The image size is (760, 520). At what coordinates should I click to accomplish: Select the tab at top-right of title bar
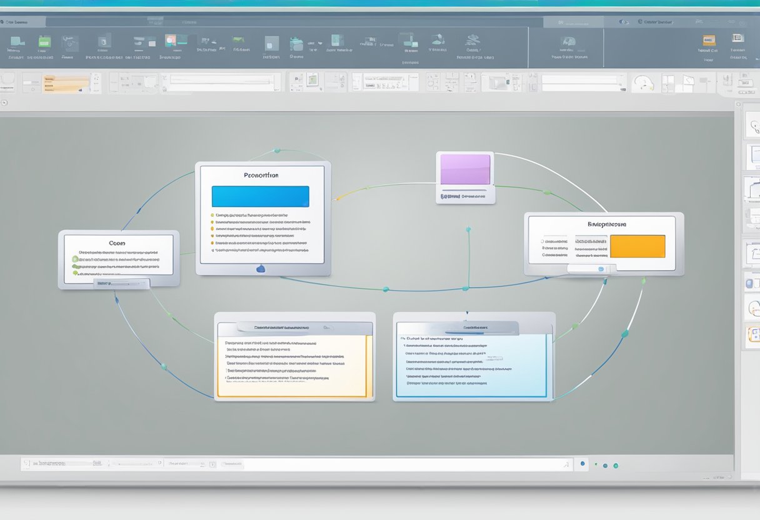pos(656,21)
